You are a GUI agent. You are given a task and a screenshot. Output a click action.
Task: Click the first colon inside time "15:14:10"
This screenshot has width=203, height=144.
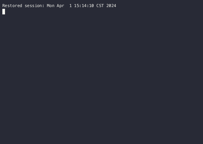80,6
